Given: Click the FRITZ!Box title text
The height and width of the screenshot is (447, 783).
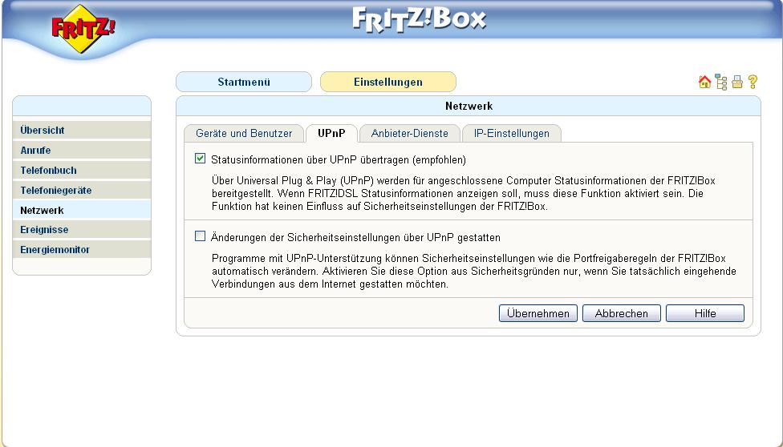Looking at the screenshot, I should pos(419,20).
